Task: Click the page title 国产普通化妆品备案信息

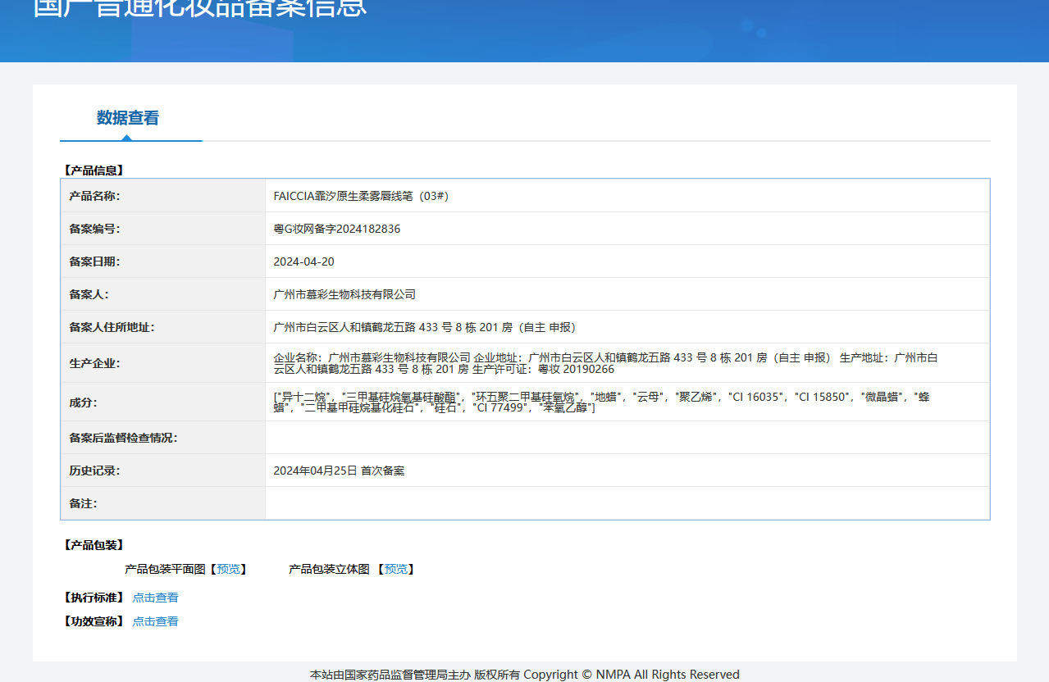Action: click(200, 8)
